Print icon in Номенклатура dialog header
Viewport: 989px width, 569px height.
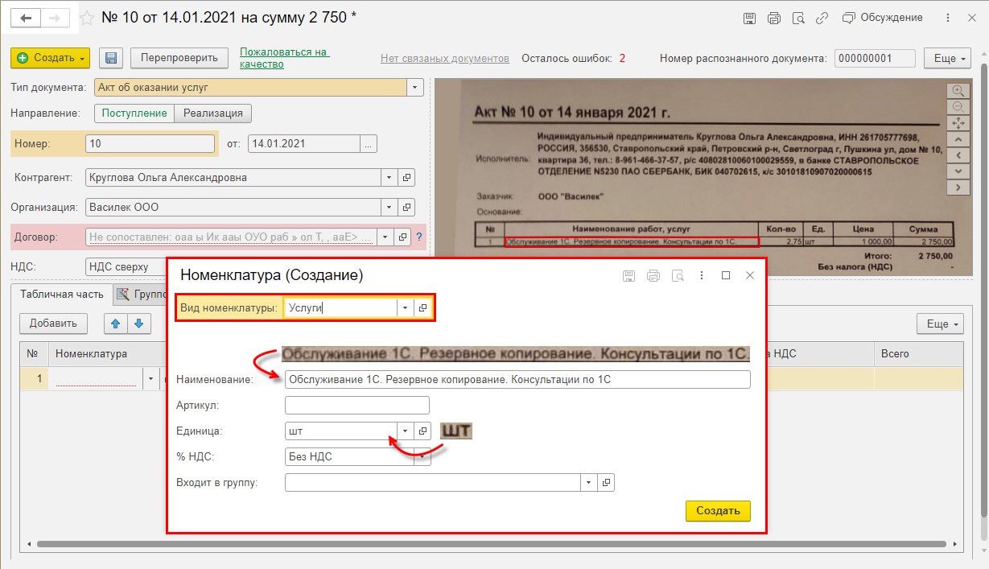653,275
